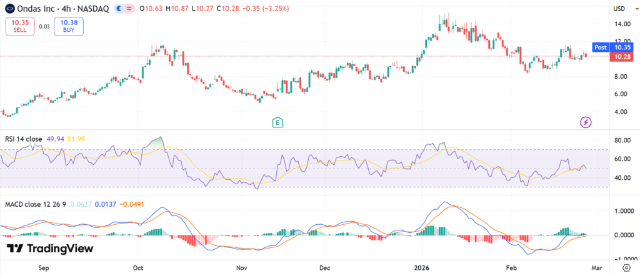Click the RSI 14 close indicator legend
640x276 pixels.
click(23, 139)
